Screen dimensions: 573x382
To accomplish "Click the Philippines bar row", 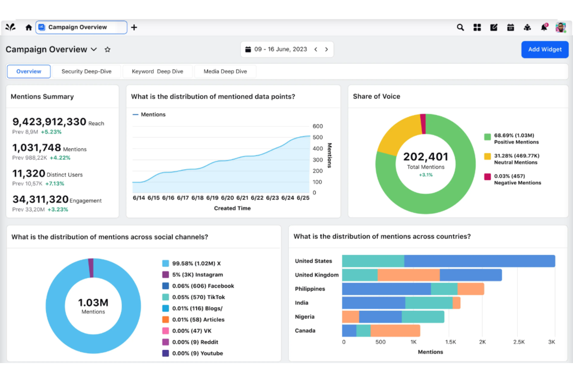I will (x=413, y=289).
